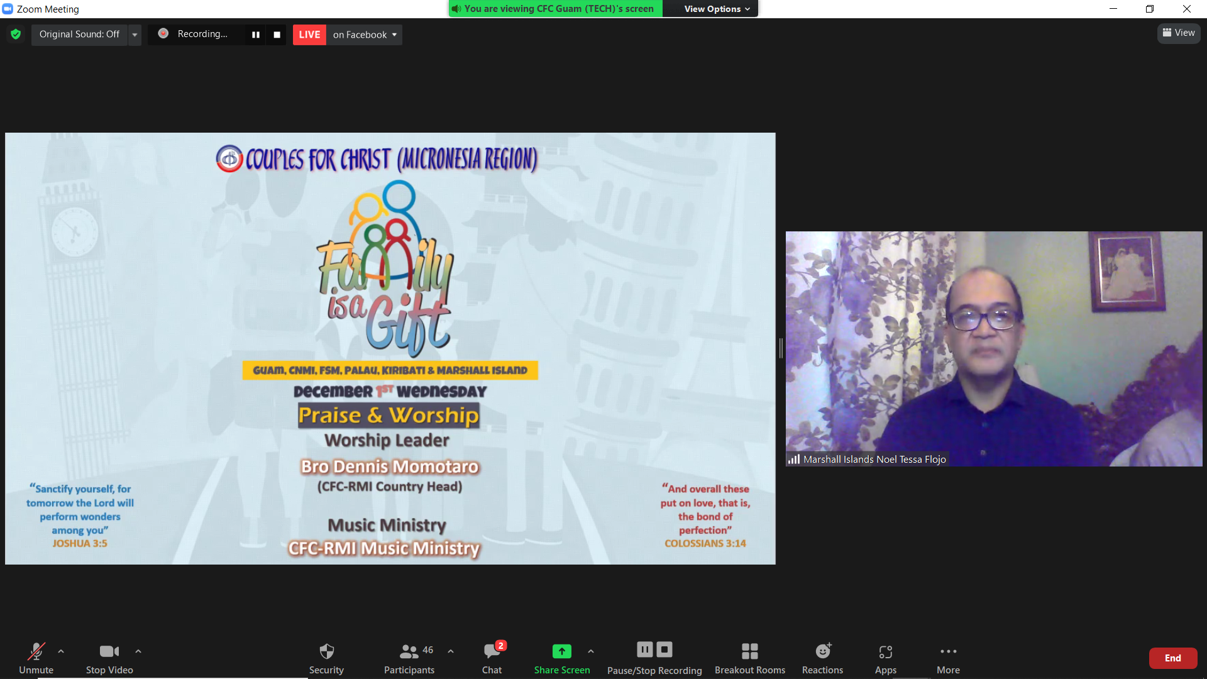Open the Apps panel
Viewport: 1207px width, 679px height.
886,658
